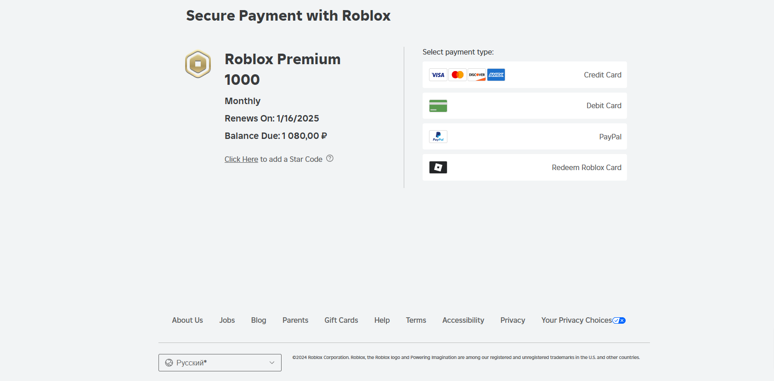Open Star Code help question mark
Screen dimensions: 774x381
[330, 158]
